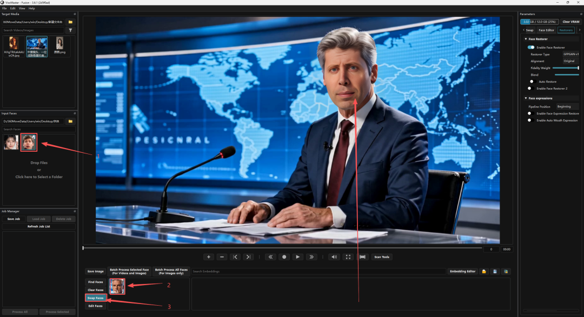The height and width of the screenshot is (317, 584).
Task: Toggle Enable Face Restorer 2 switch
Action: coord(530,89)
